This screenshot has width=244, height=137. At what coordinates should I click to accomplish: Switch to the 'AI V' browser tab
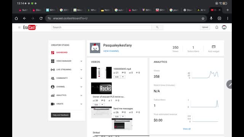click(202, 10)
